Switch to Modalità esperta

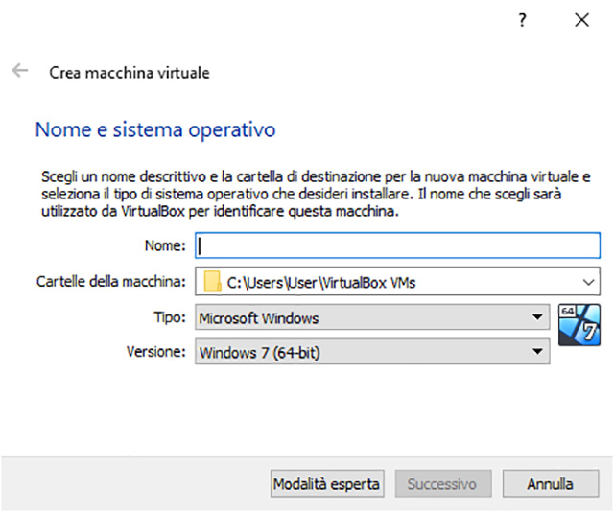[x=327, y=484]
